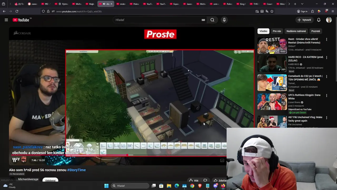Image resolution: width=337 pixels, height=190 pixels.
Task: Add UFC video to Watch later clock icon
Action: pos(283,97)
